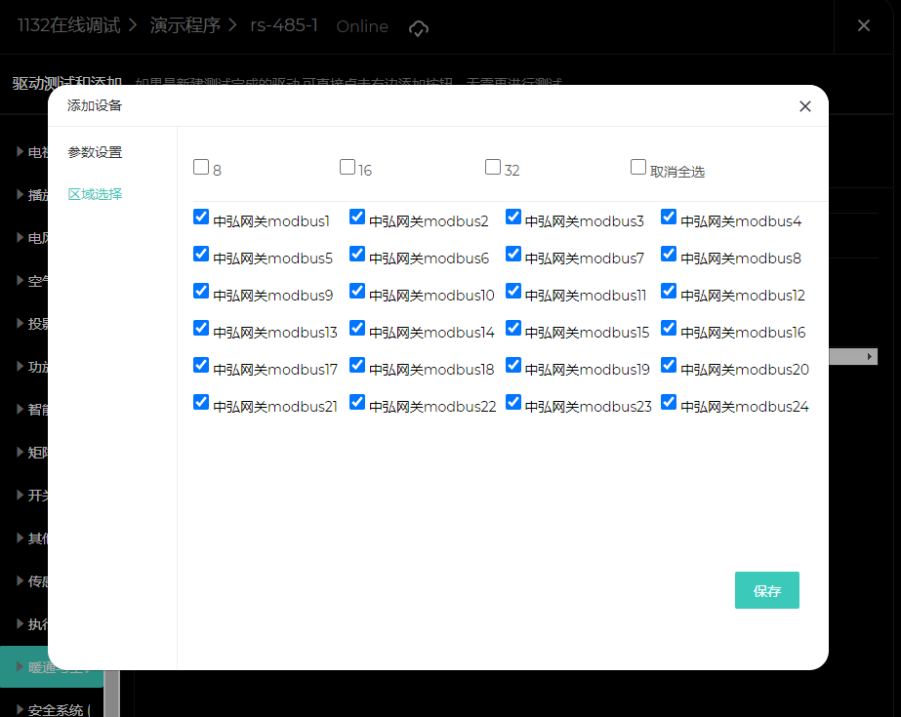Select the highlighted 暖通 tree item
Image resolution: width=901 pixels, height=717 pixels.
click(52, 666)
